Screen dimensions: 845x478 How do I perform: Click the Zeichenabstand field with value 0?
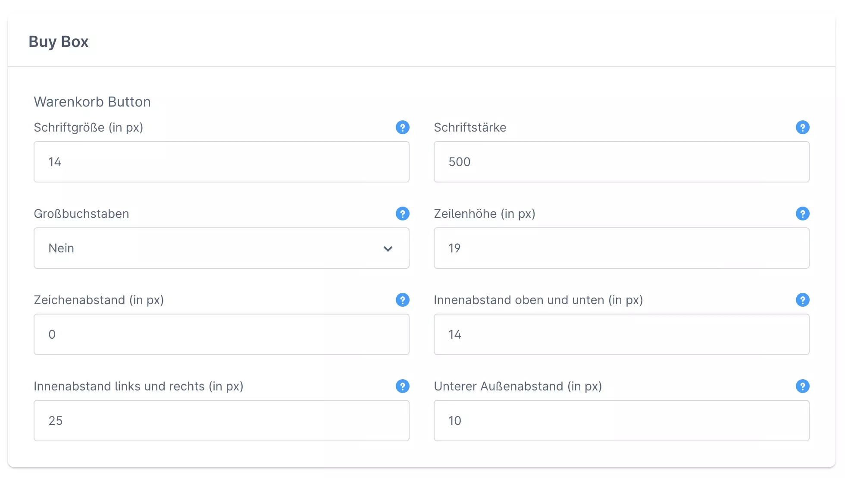[x=221, y=334]
